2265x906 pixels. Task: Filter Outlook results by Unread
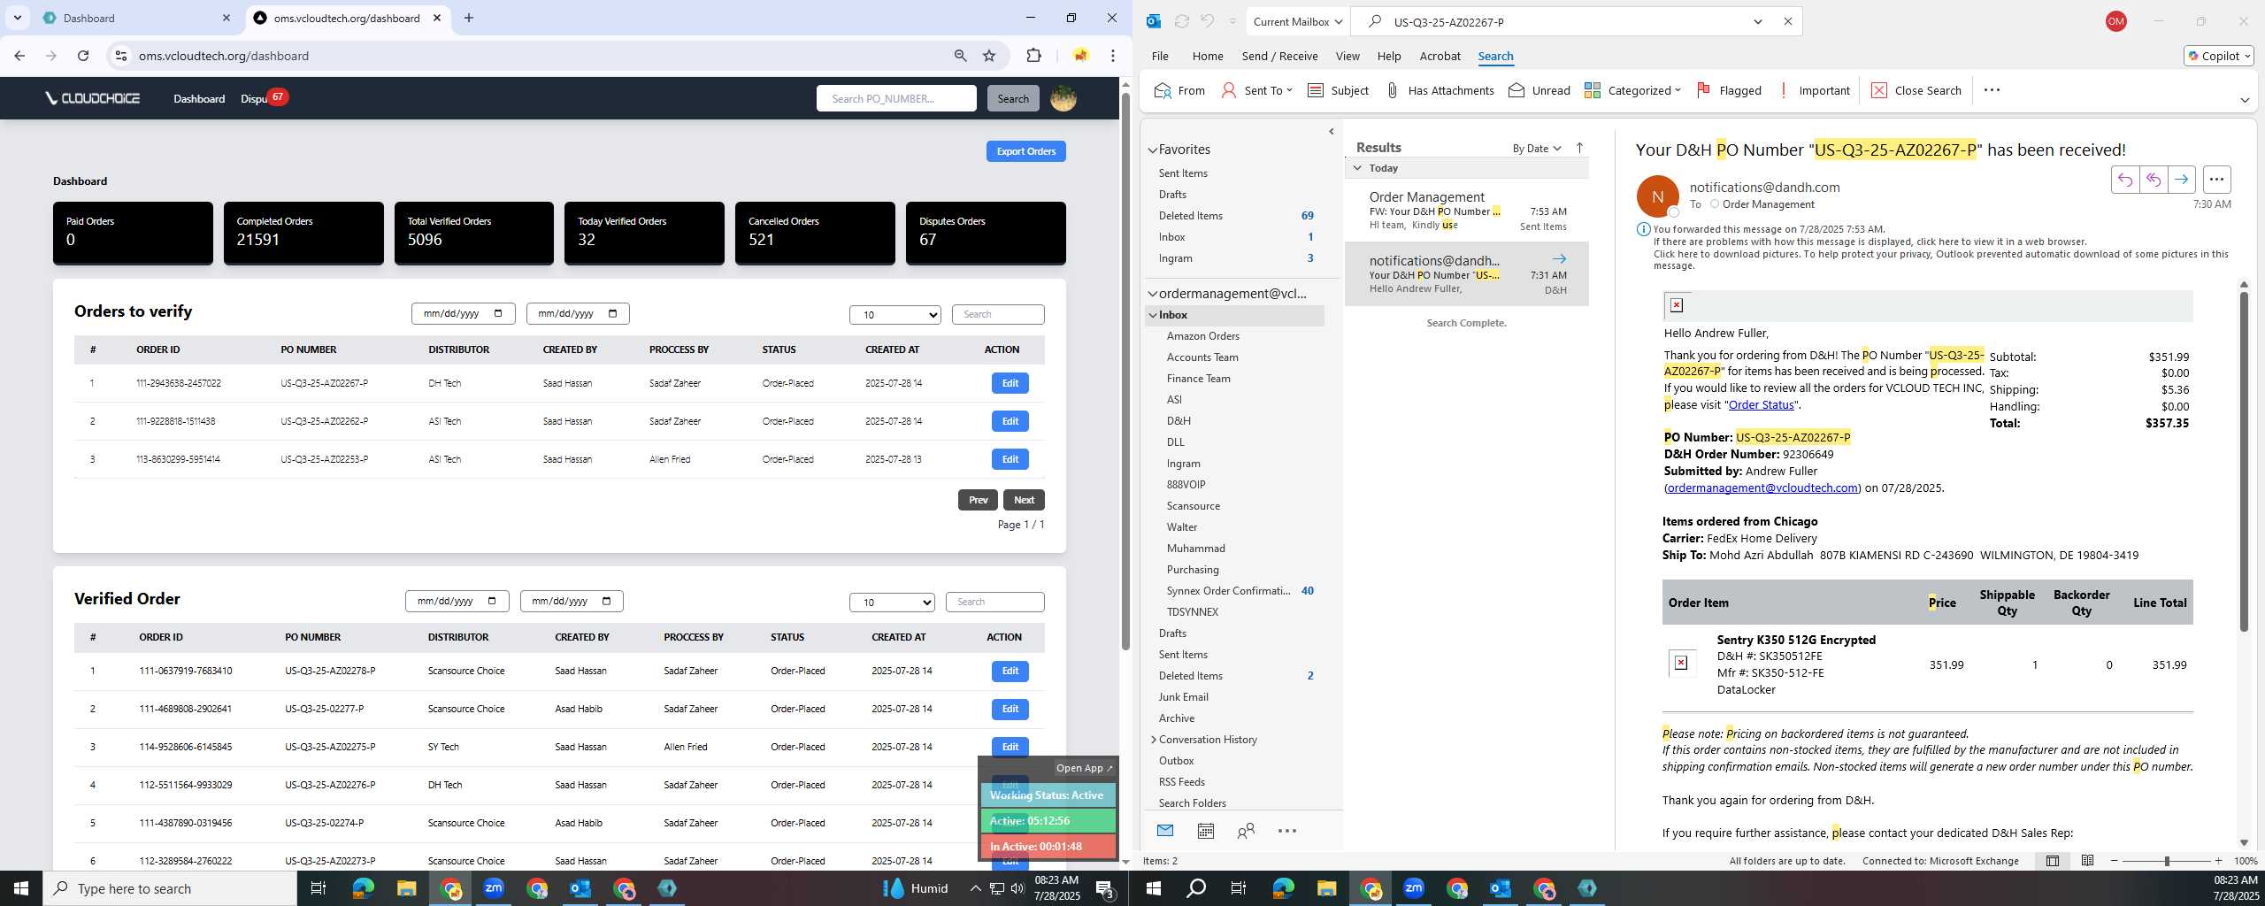pyautogui.click(x=1539, y=90)
